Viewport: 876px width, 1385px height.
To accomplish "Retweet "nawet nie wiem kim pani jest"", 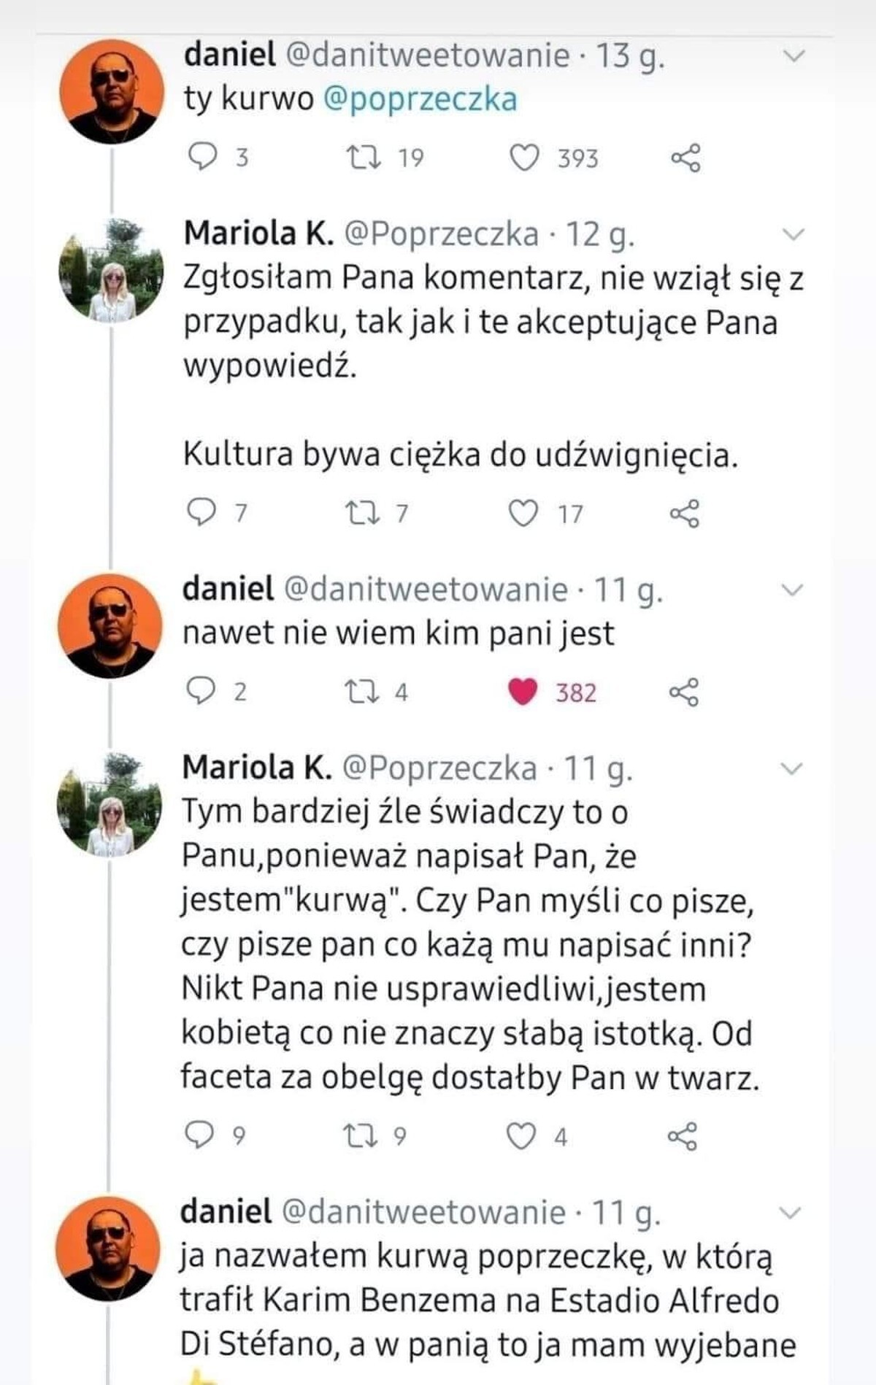I will click(x=361, y=692).
